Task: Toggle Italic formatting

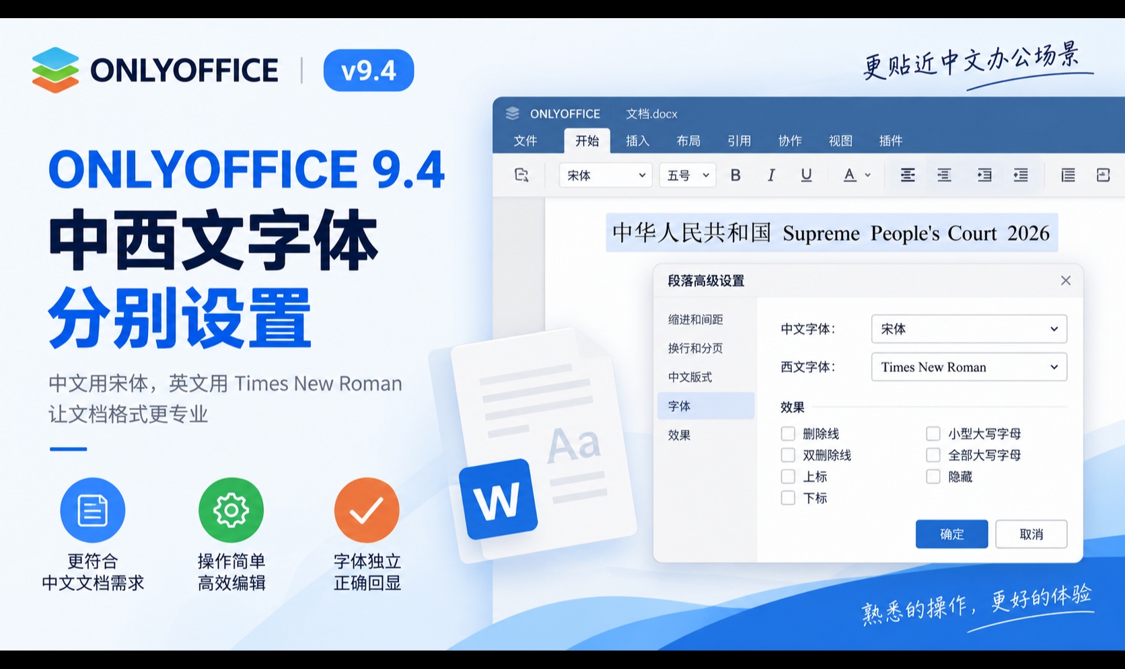Action: click(771, 175)
